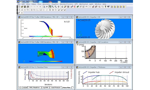150x90 pixels.
Task: Click the New document icon
Action: tap(19, 6)
